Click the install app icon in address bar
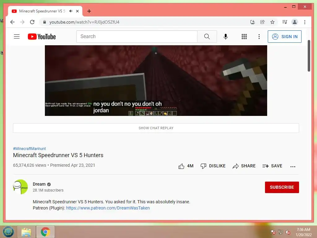 252,22
